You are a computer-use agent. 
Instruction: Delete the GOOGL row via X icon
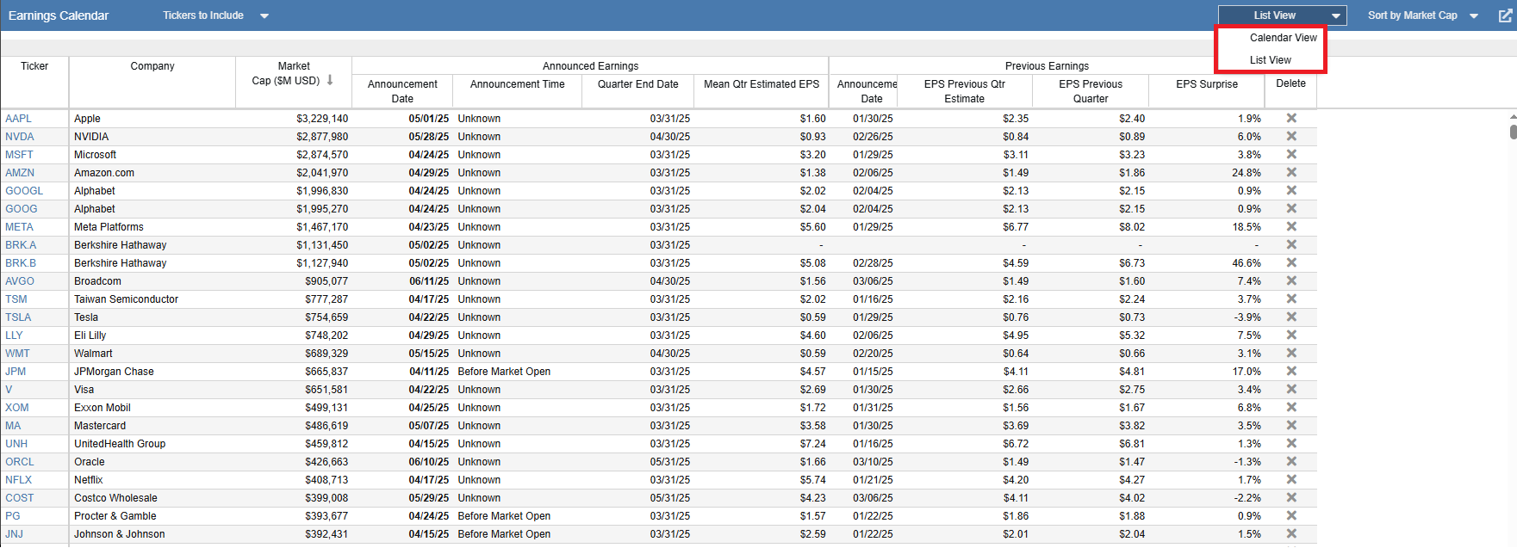pyautogui.click(x=1291, y=190)
